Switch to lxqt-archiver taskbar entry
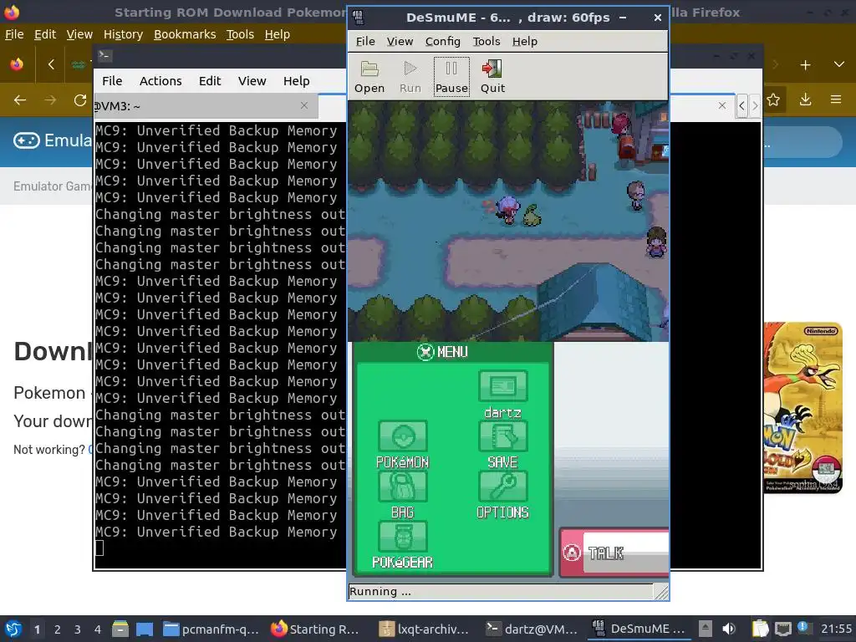 (x=424, y=629)
